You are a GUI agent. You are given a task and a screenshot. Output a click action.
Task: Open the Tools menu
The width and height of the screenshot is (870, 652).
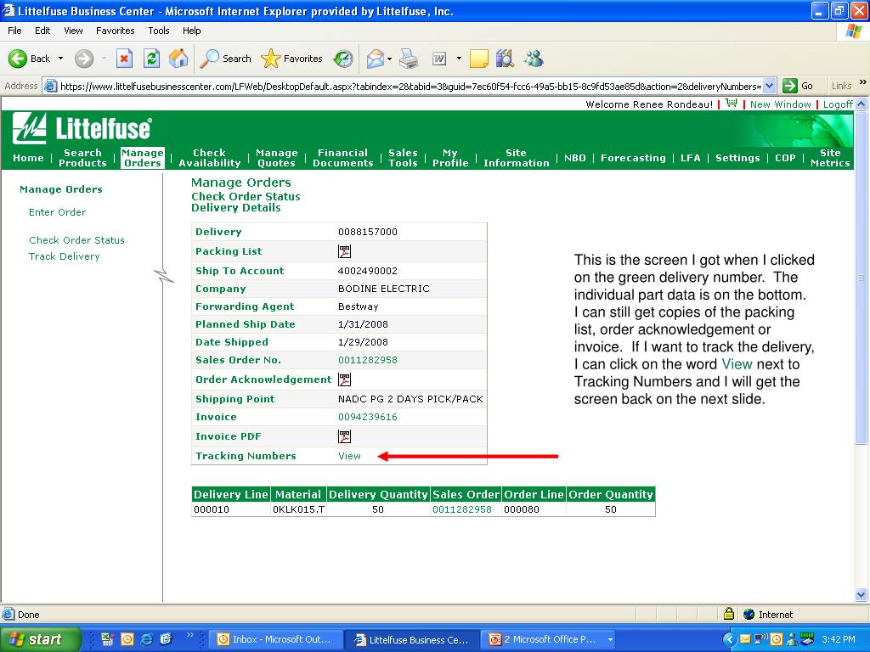click(x=159, y=31)
